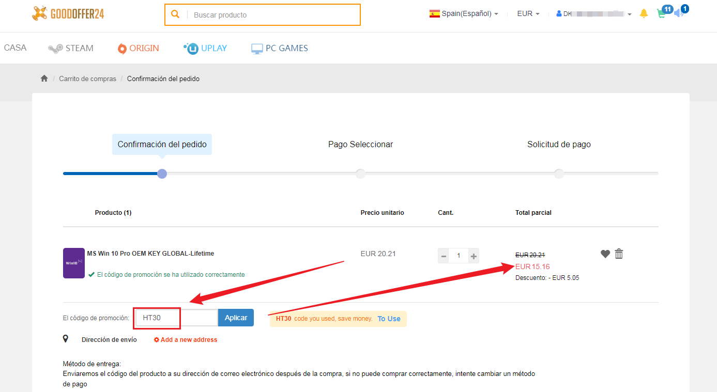
Task: Click the Steam logo icon
Action: (55, 49)
